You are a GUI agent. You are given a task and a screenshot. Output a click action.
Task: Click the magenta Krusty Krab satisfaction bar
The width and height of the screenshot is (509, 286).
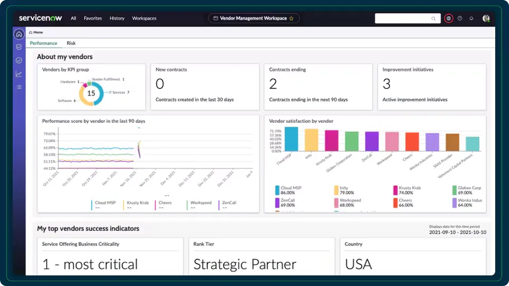(x=331, y=141)
